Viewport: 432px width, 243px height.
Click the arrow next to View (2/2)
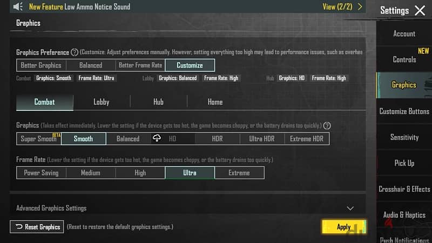click(x=360, y=6)
